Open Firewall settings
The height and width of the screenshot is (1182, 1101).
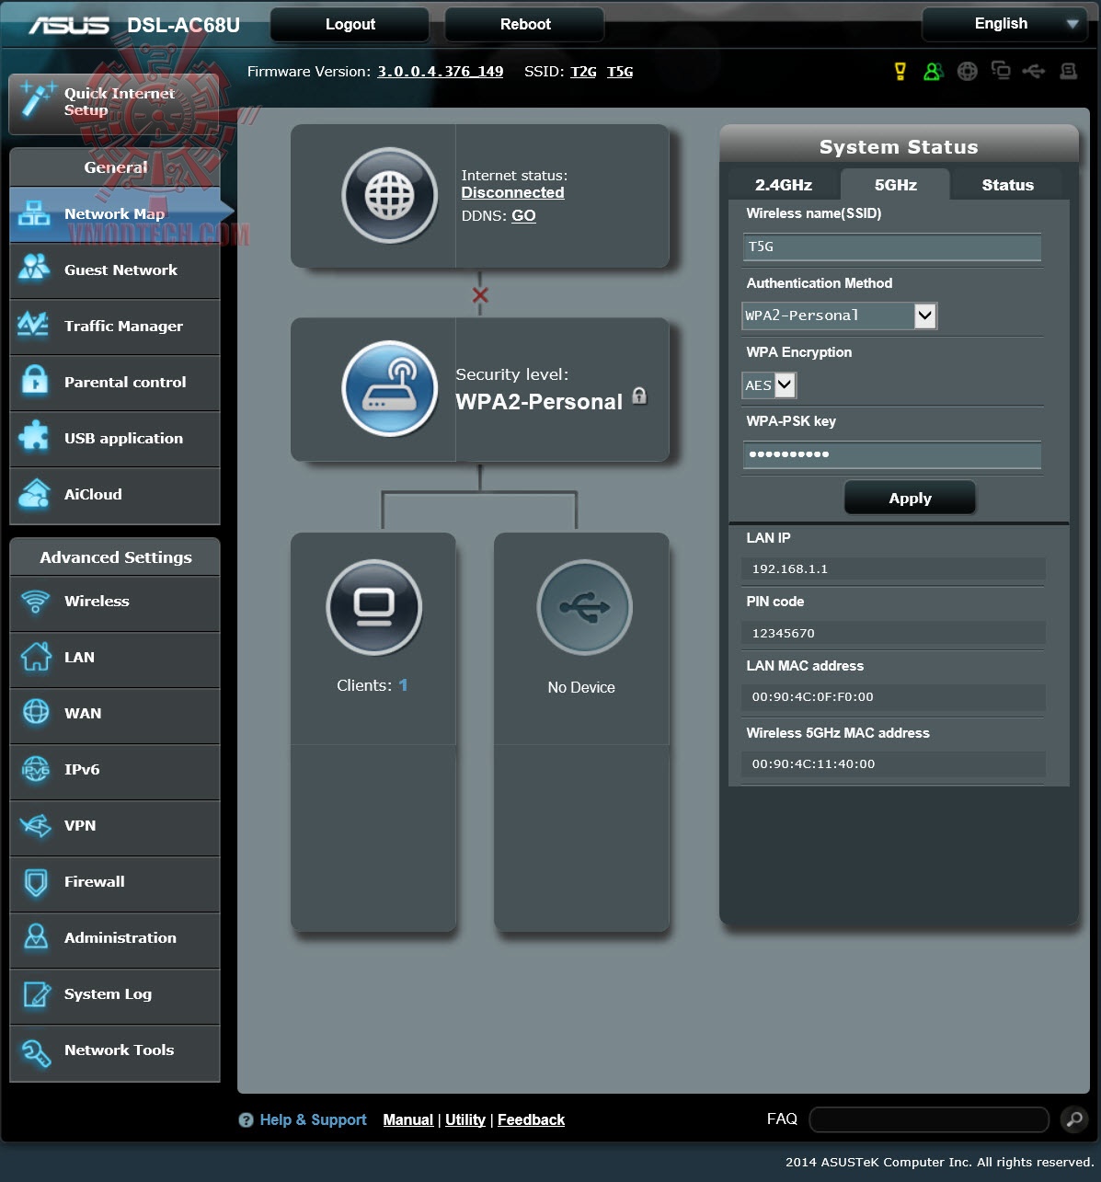tap(115, 883)
